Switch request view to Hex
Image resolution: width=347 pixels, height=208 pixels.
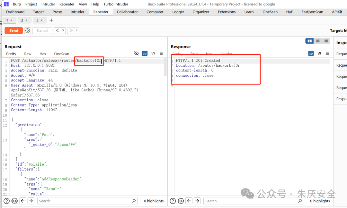43,54
